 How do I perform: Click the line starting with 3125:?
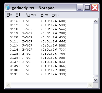(38, 54)
